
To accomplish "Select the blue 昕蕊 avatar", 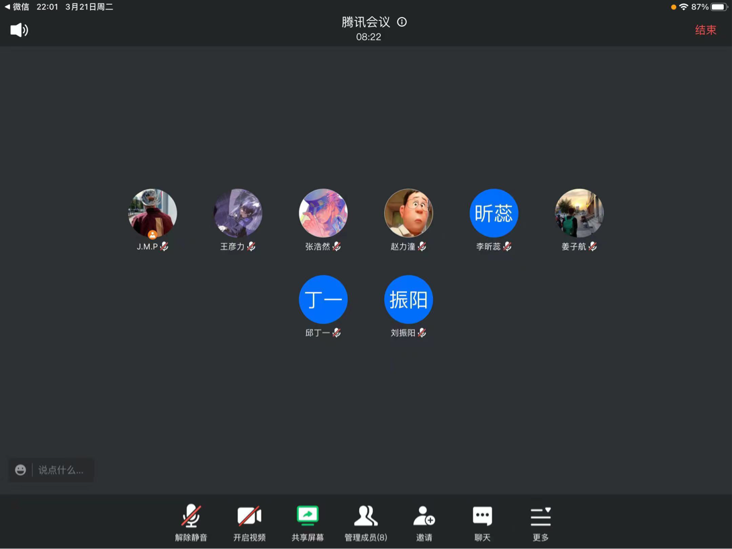I will (x=494, y=213).
